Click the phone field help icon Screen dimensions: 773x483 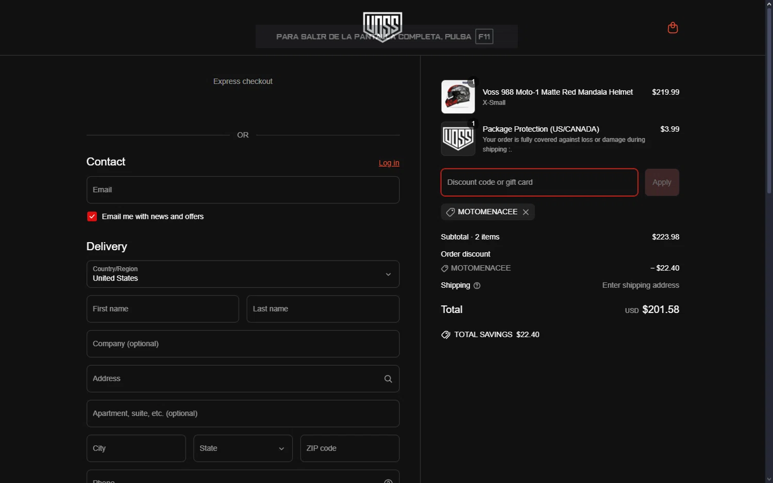[x=388, y=481]
